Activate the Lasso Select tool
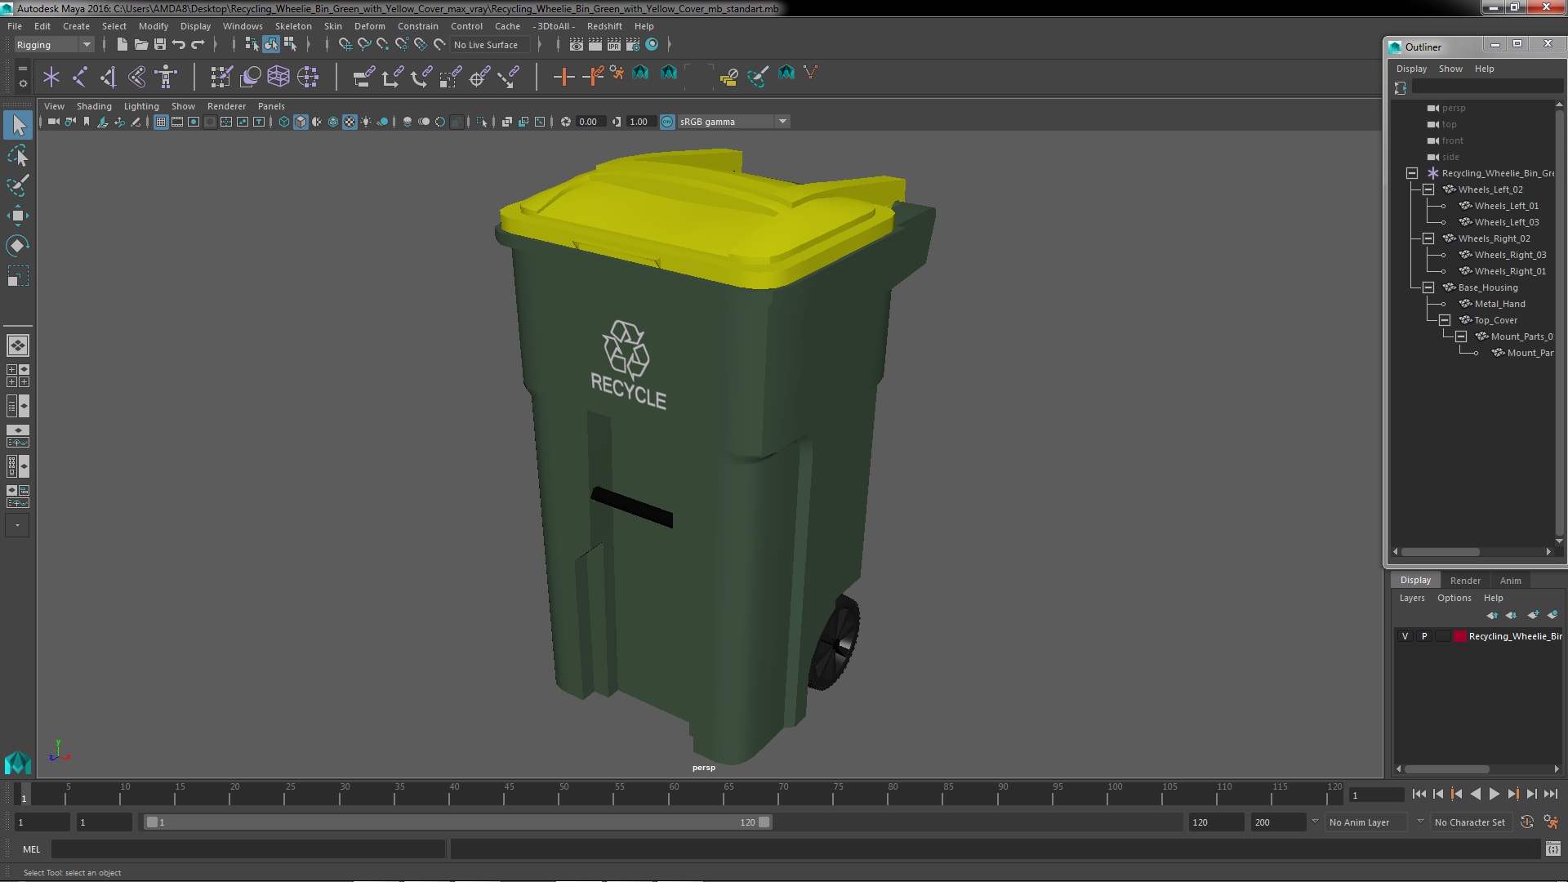Viewport: 1568px width, 882px height. point(17,155)
